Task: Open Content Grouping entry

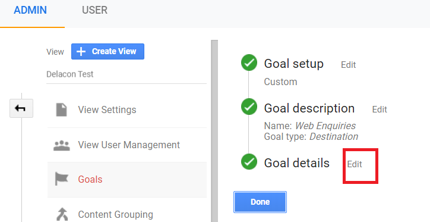Action: (115, 214)
